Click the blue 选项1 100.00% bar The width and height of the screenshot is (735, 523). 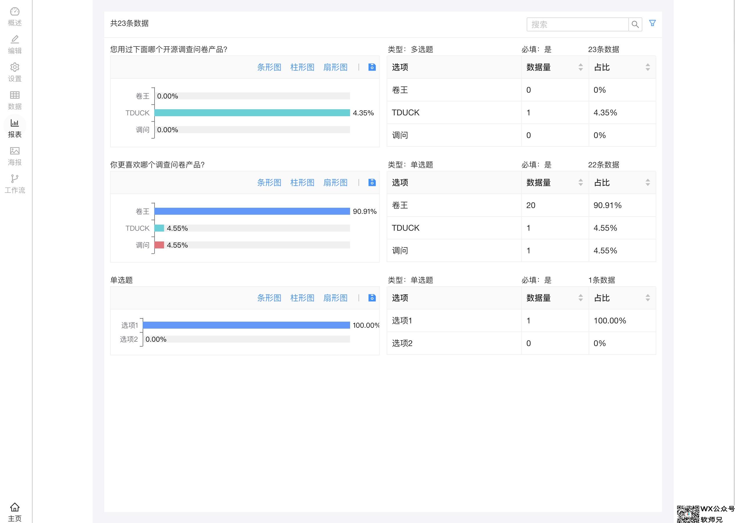click(x=246, y=325)
